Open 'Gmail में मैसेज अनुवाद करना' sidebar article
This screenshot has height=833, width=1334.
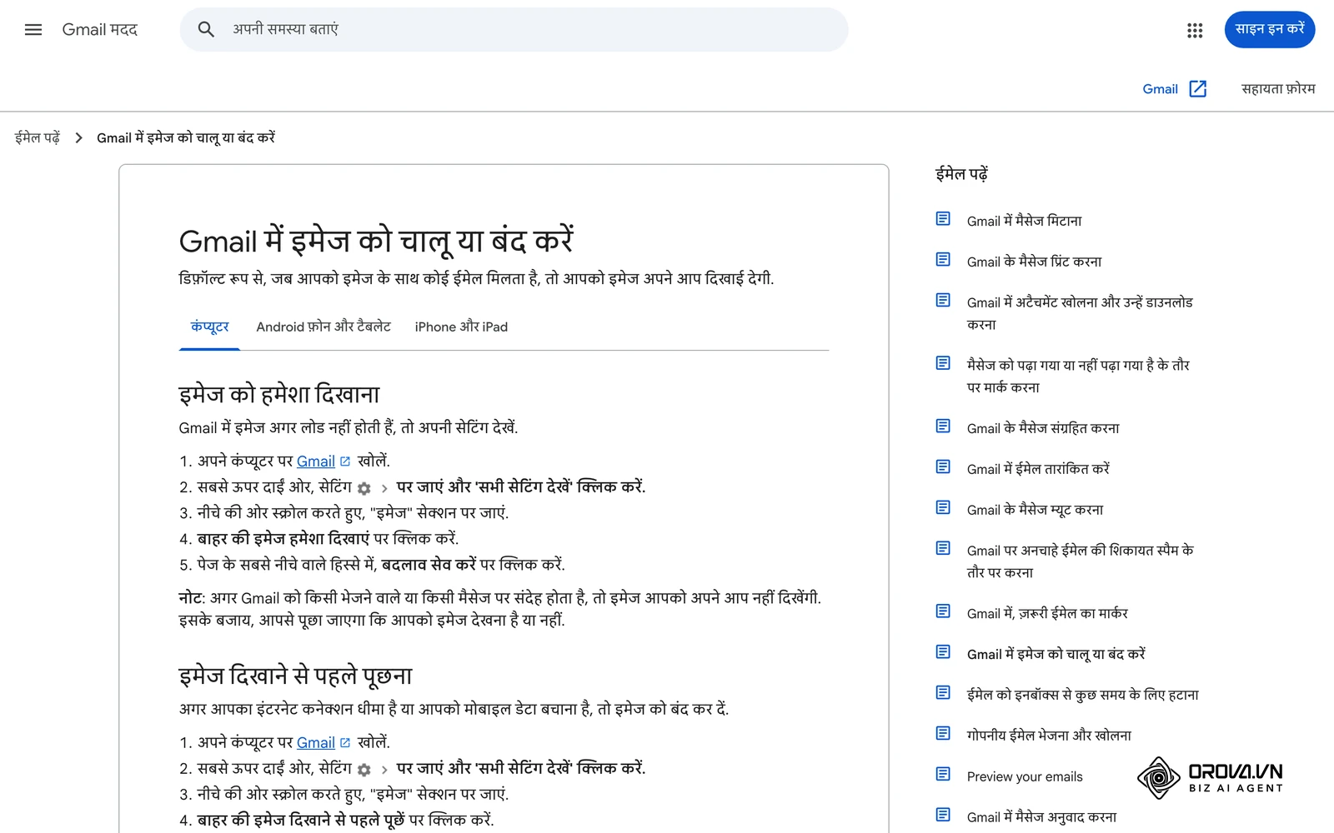pos(1042,817)
